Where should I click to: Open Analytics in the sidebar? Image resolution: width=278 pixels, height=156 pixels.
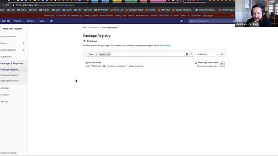tap(5, 88)
